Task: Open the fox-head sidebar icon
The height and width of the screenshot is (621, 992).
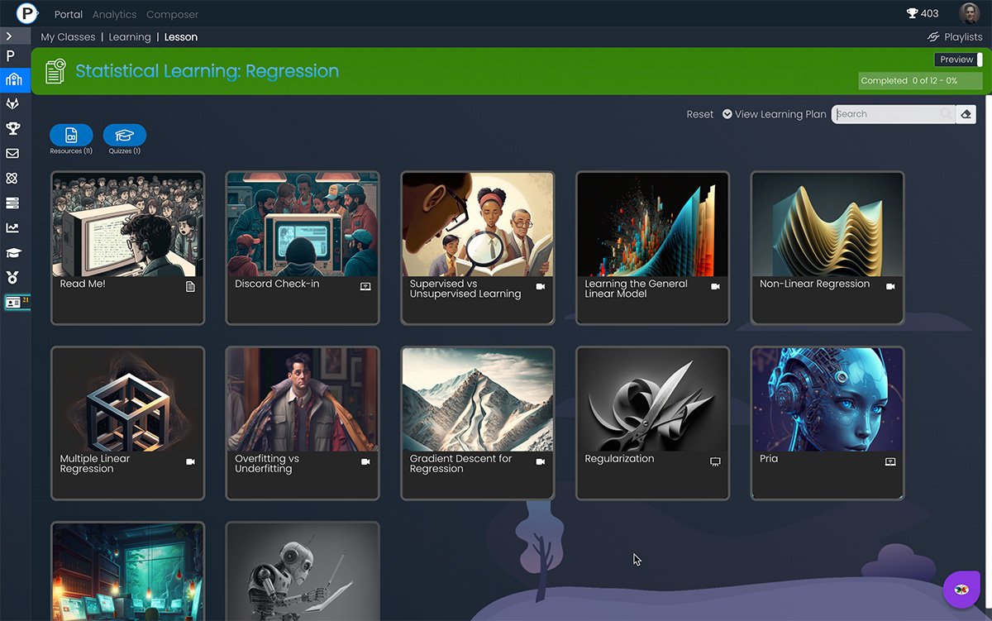Action: click(x=12, y=103)
